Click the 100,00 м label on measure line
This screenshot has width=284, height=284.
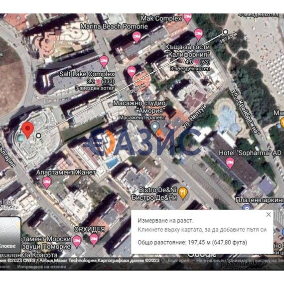point(137,89)
